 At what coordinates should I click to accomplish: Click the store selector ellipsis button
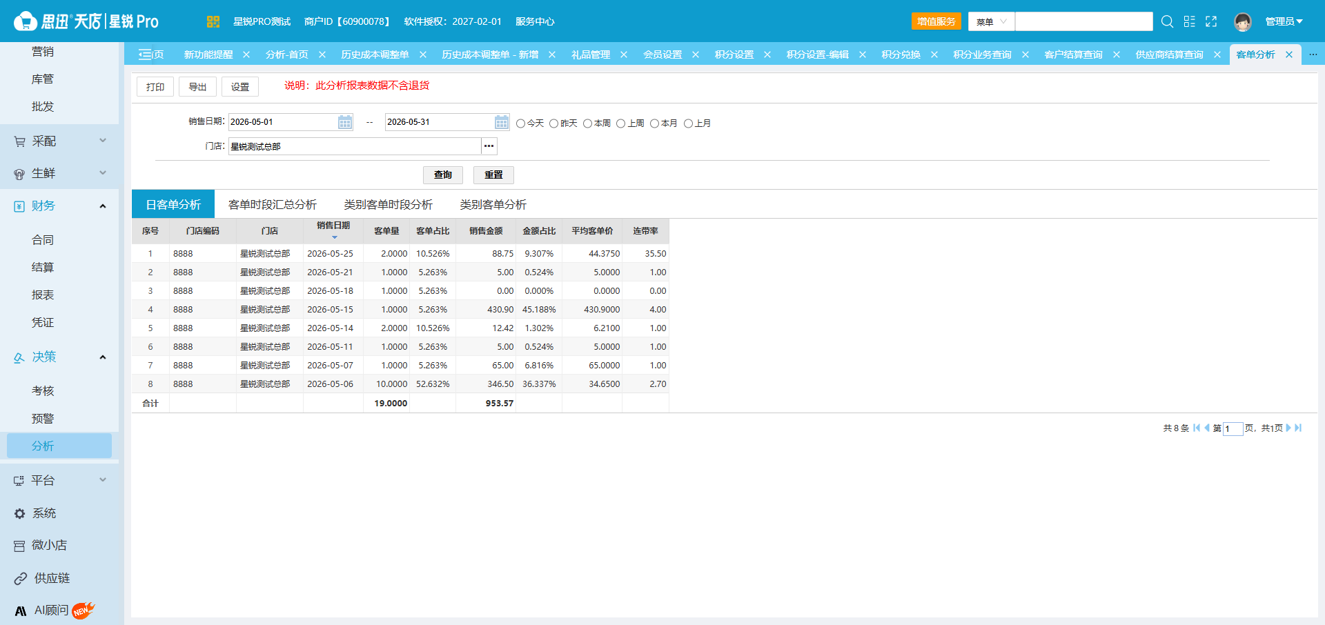coord(489,146)
